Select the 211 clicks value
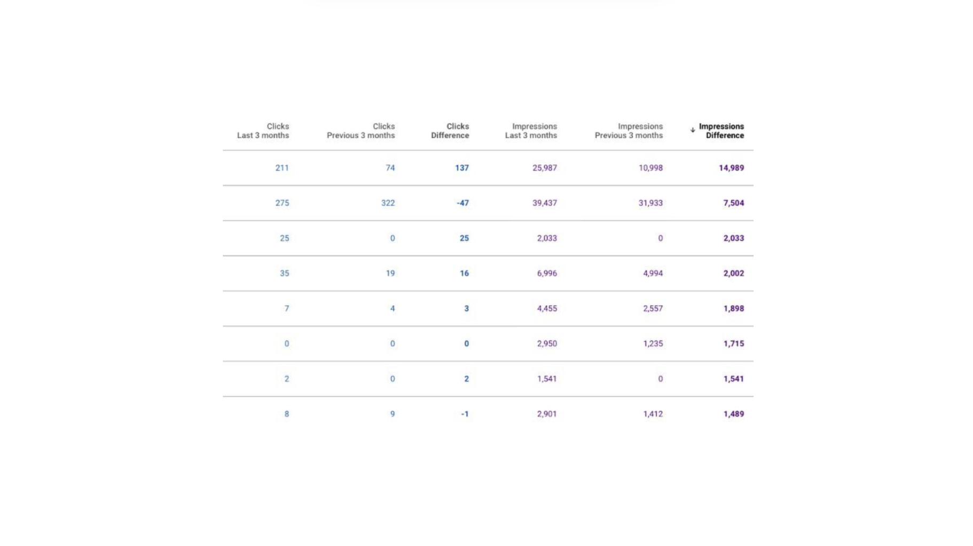 click(282, 168)
